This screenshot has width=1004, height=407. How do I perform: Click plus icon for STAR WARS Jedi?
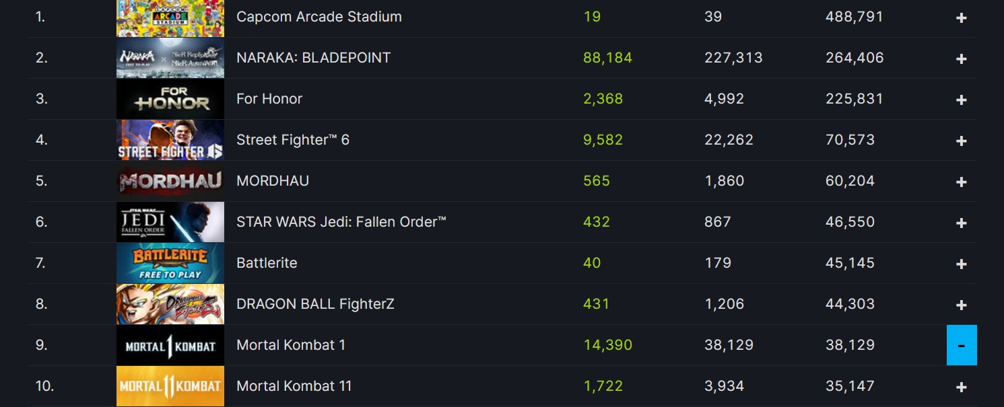coord(961,223)
